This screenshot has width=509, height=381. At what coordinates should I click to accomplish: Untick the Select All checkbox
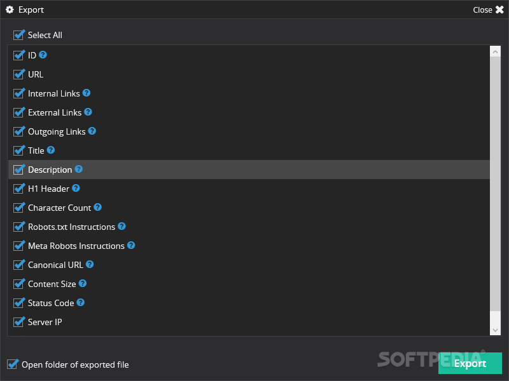(x=19, y=35)
